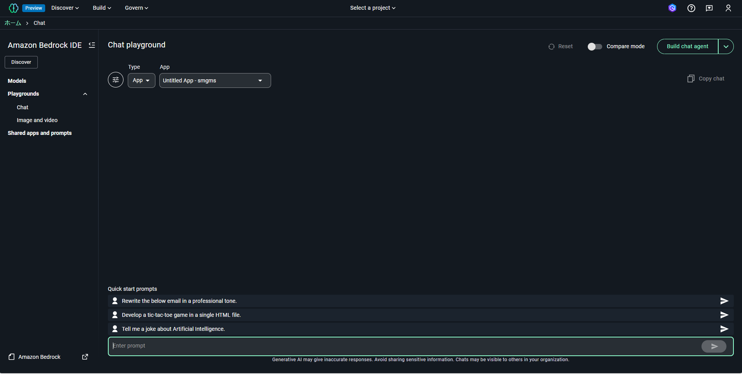Select 'Develop a tic-tac-toe game' prompt text
This screenshot has height=374, width=742.
pyautogui.click(x=181, y=315)
